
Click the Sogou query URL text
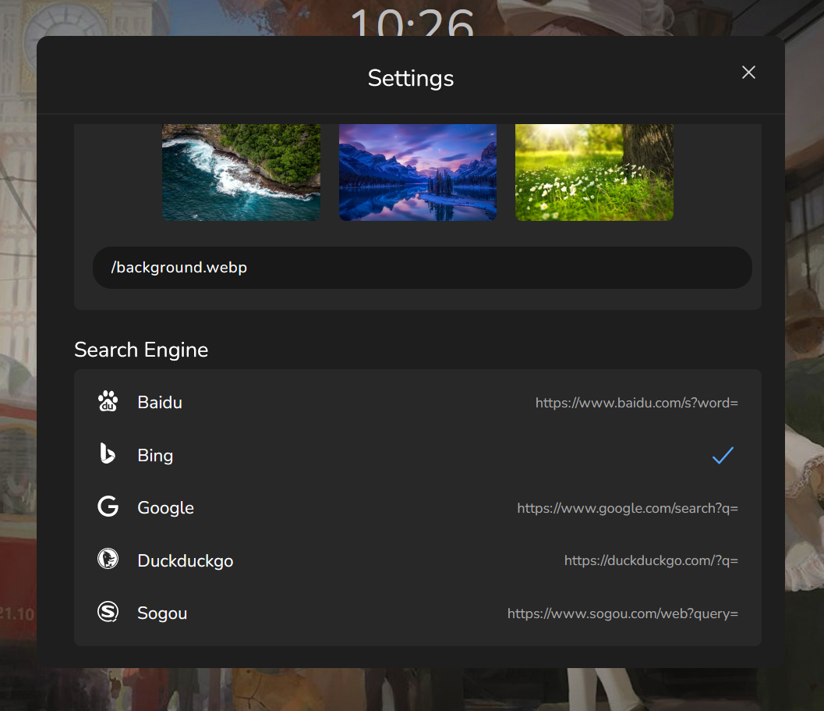[623, 613]
